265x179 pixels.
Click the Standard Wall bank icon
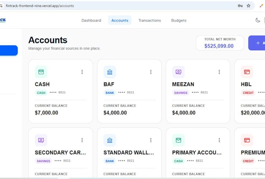(x=110, y=140)
